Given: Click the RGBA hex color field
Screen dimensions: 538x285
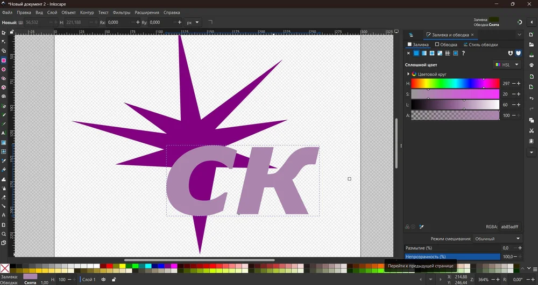Looking at the screenshot, I should (510, 227).
